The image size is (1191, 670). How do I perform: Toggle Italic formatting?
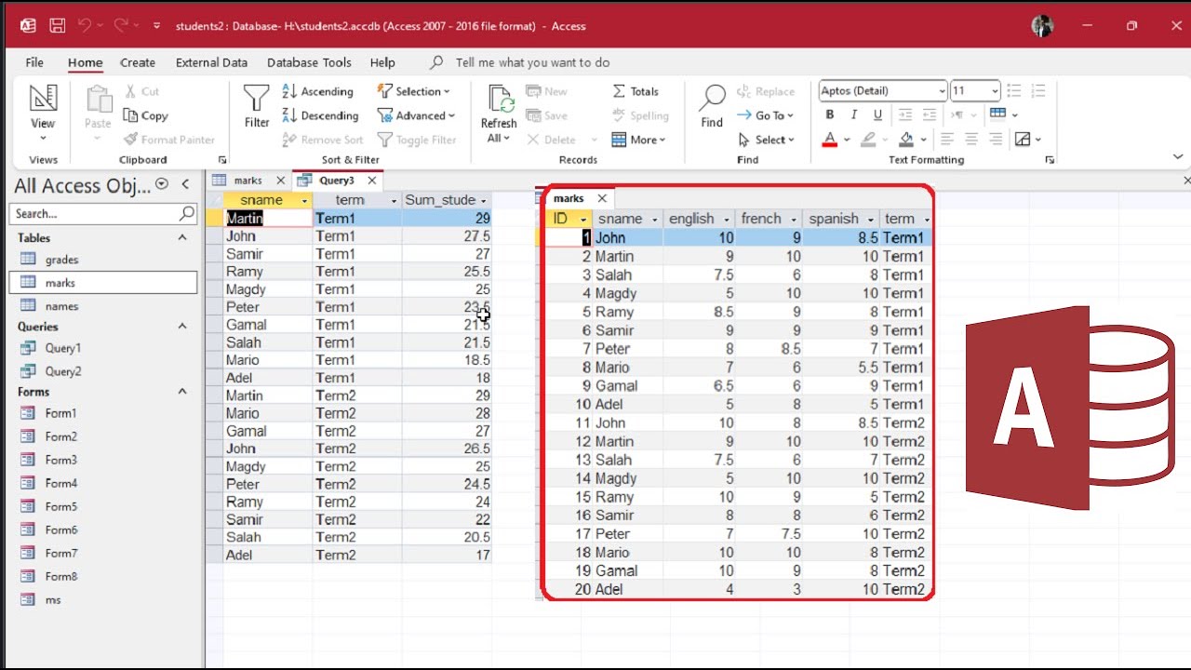coord(854,114)
